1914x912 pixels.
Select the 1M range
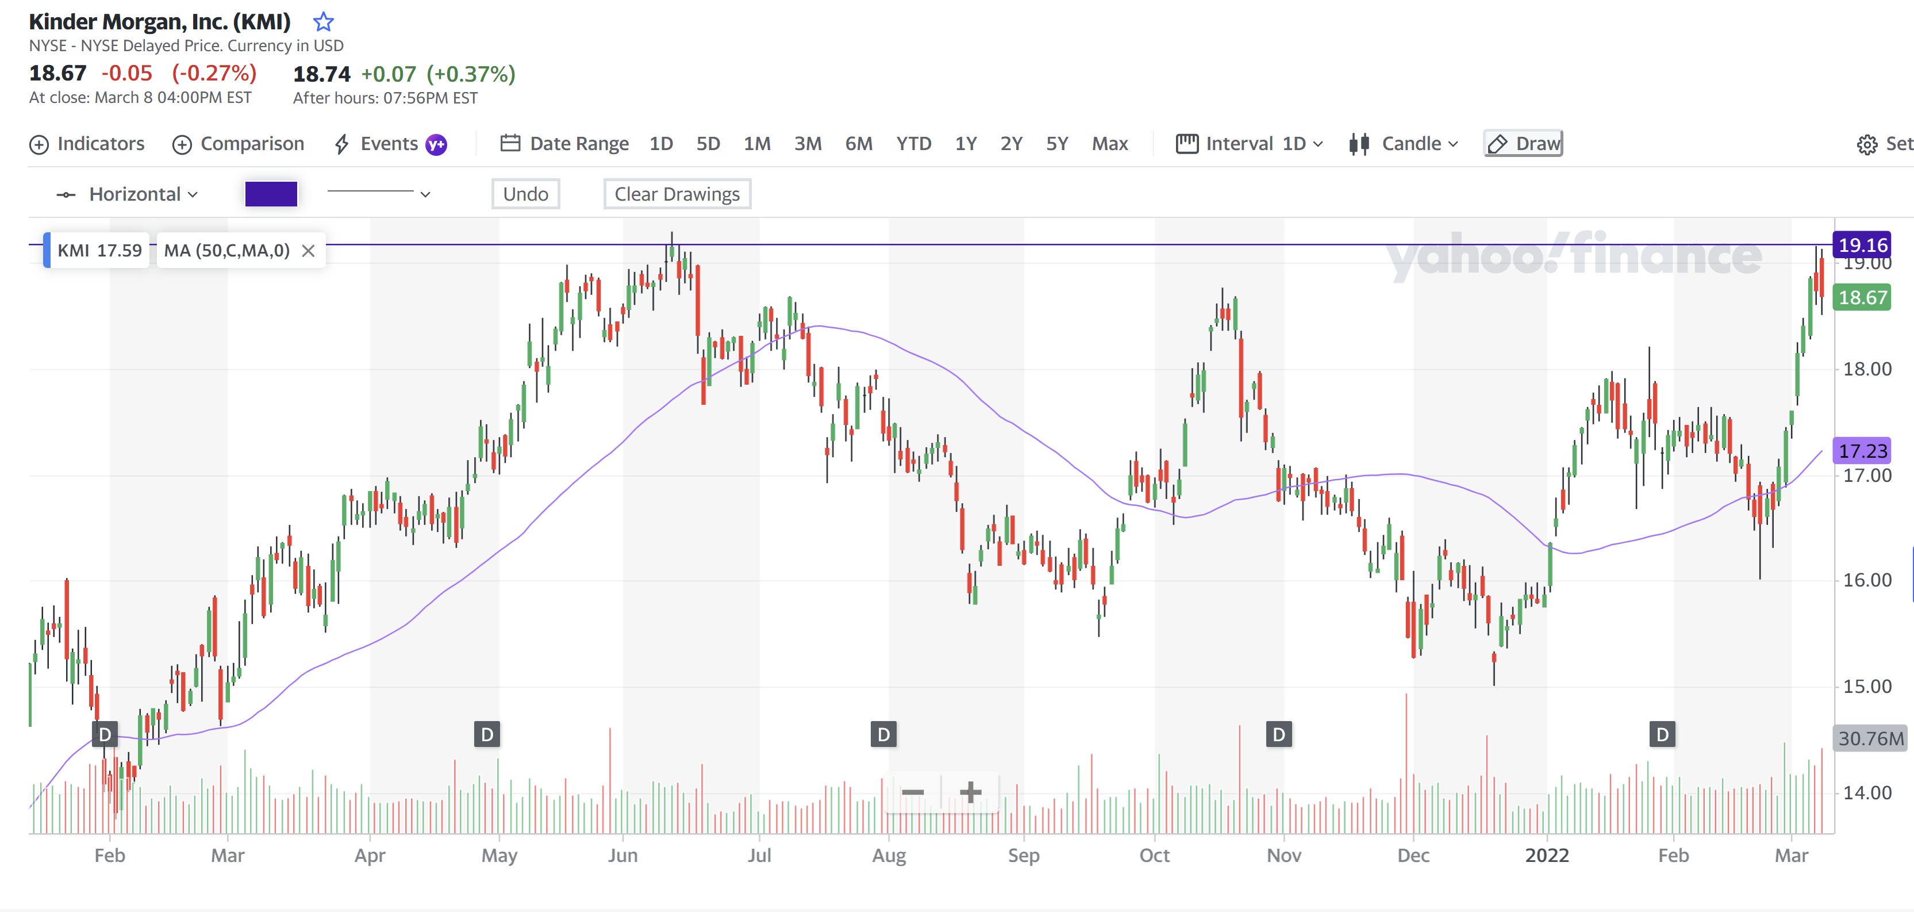756,143
